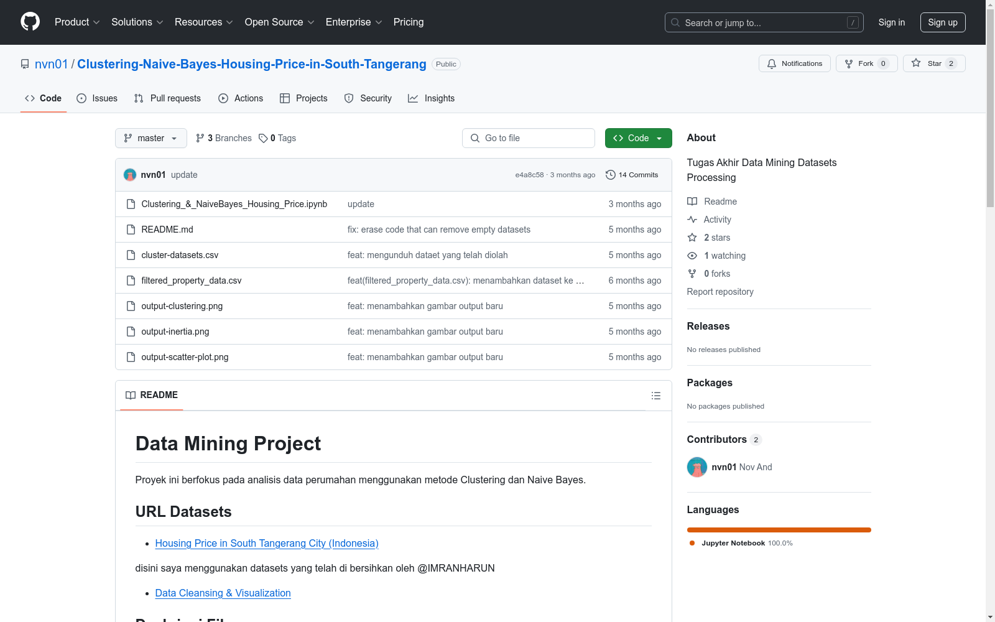Click the orange Jupyter Notebook language dot

pyautogui.click(x=692, y=543)
